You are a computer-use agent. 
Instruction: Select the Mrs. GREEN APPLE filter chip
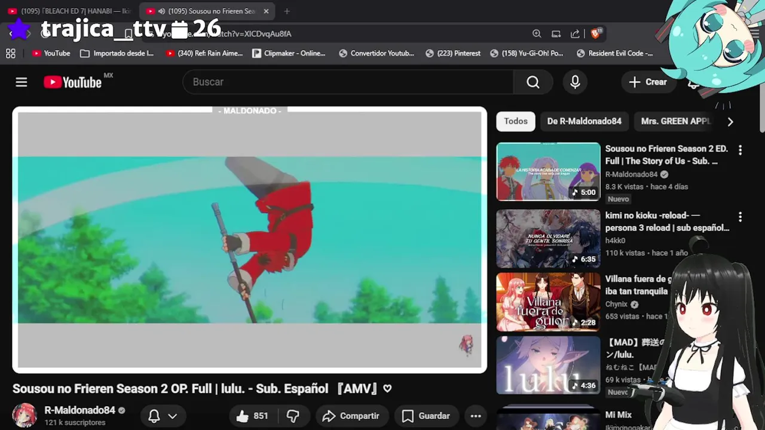pyautogui.click(x=675, y=121)
